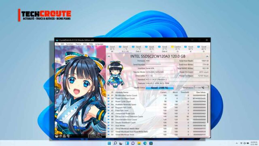Image resolution: width=259 pixels, height=146 pixels.
Task: Click the Standard ACS-2 field
Action: [177, 79]
